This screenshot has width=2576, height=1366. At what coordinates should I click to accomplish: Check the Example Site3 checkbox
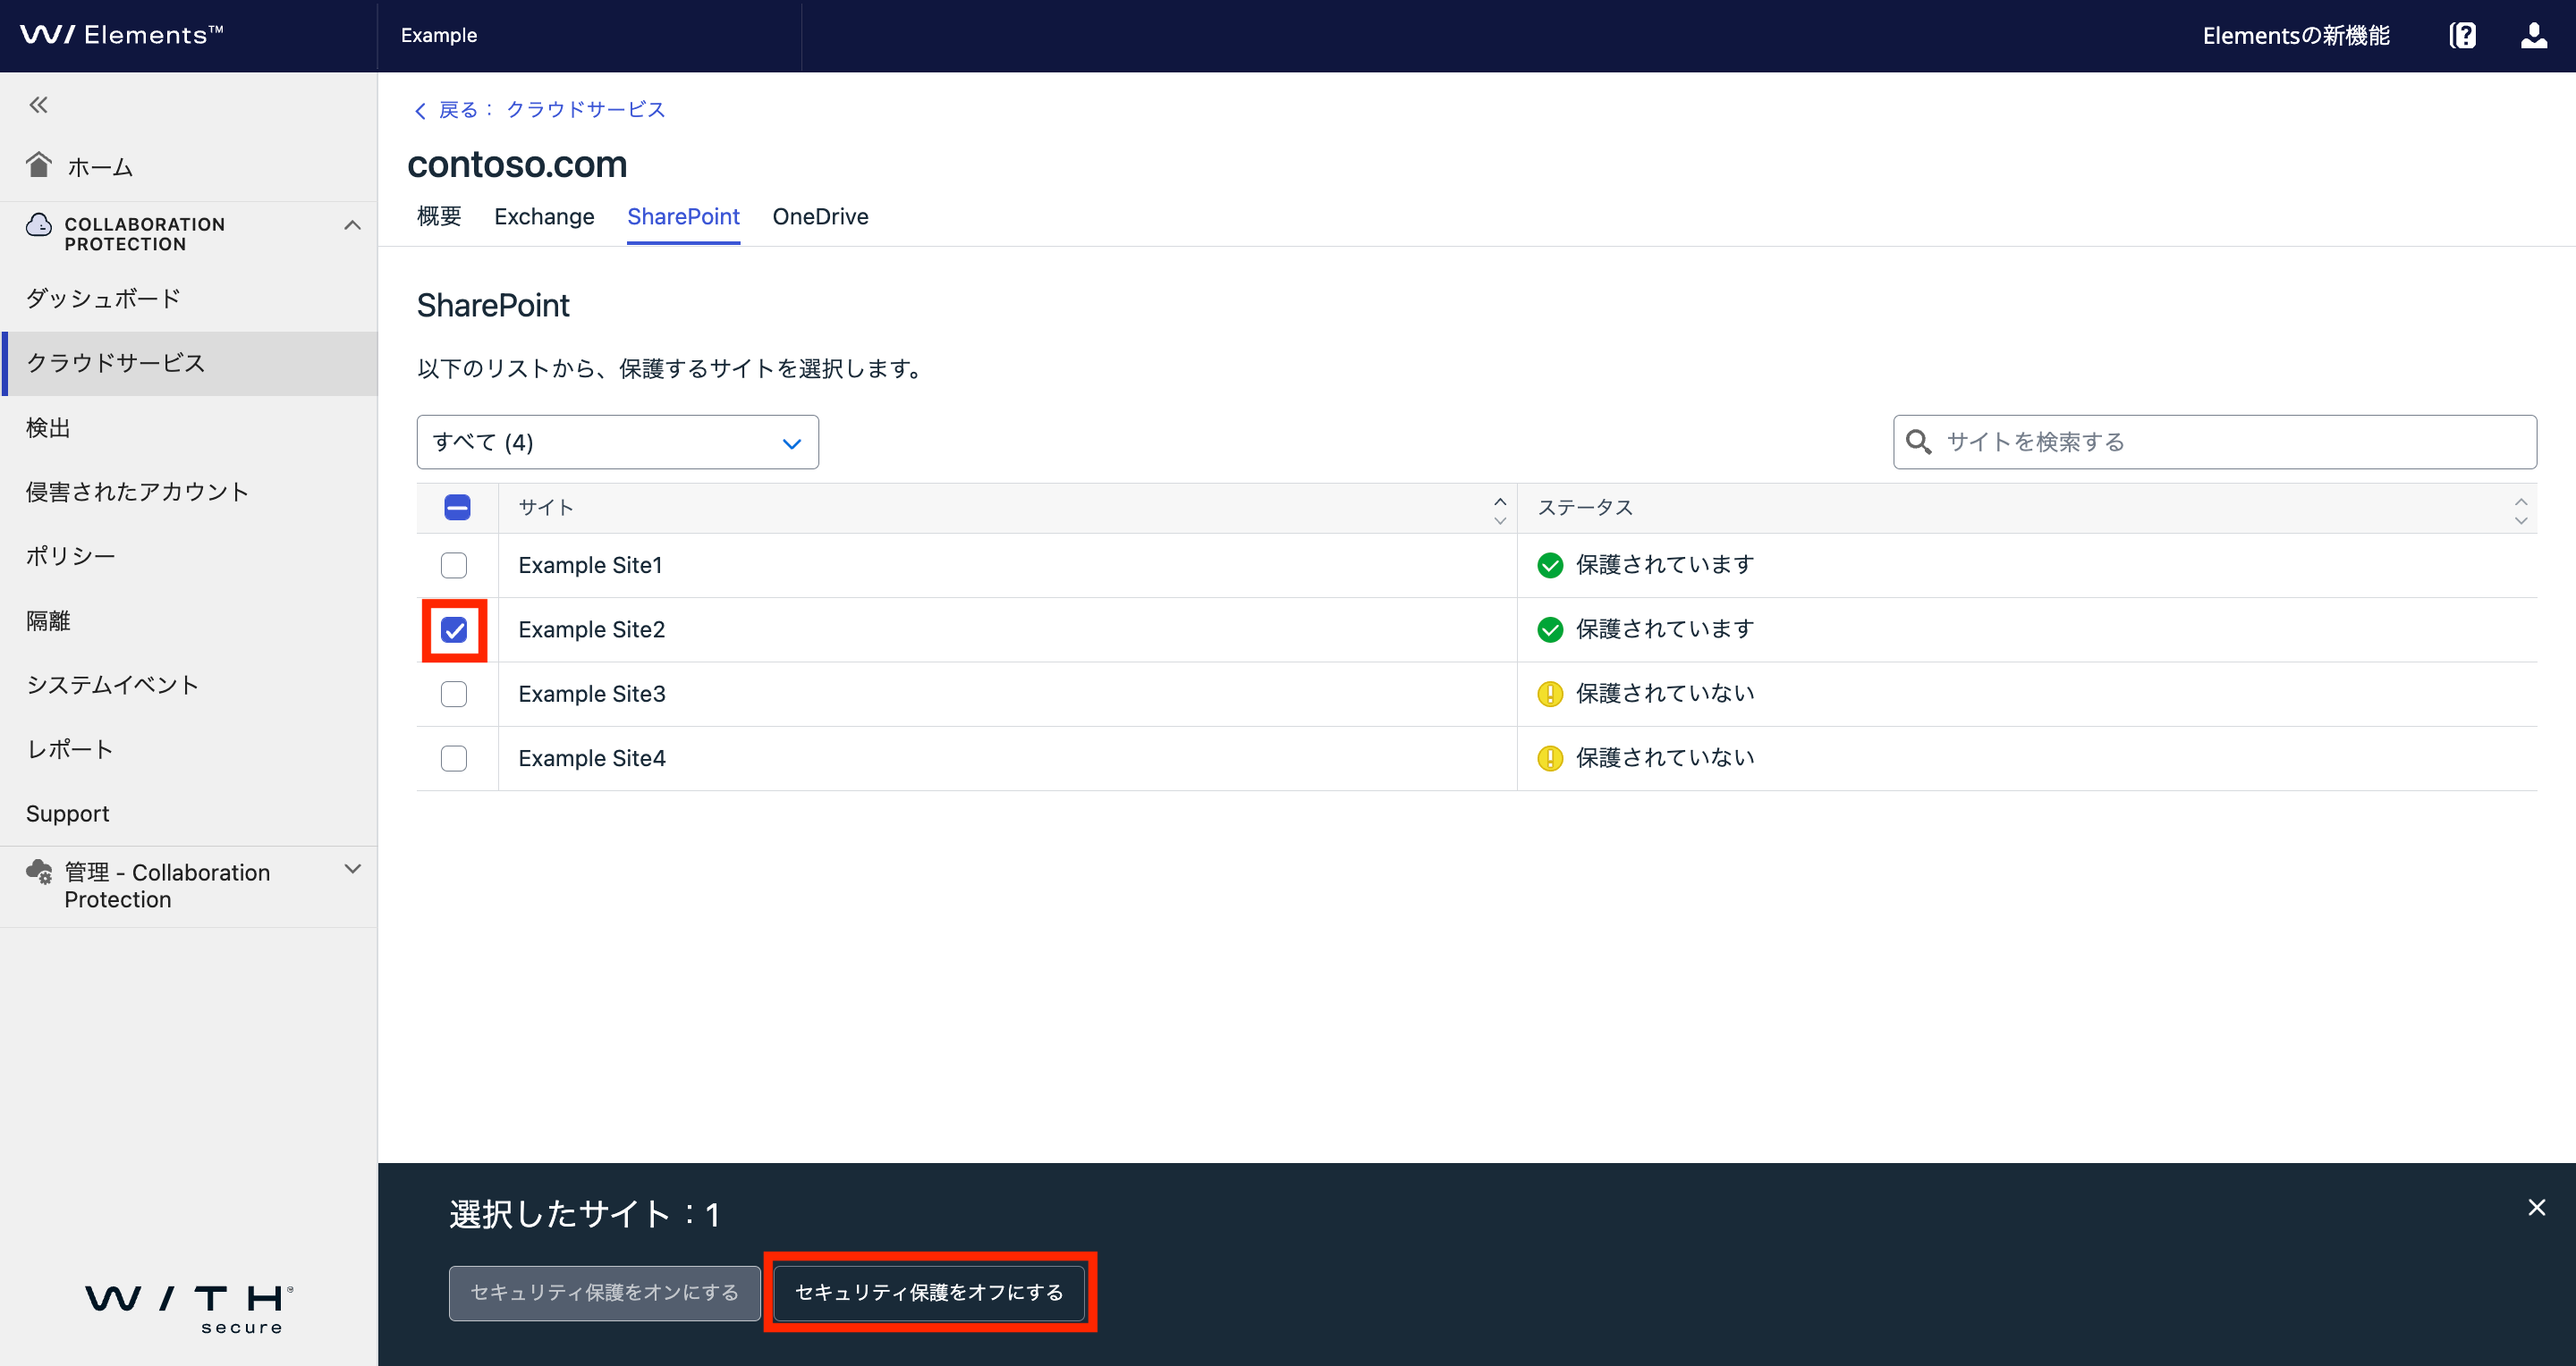point(454,694)
